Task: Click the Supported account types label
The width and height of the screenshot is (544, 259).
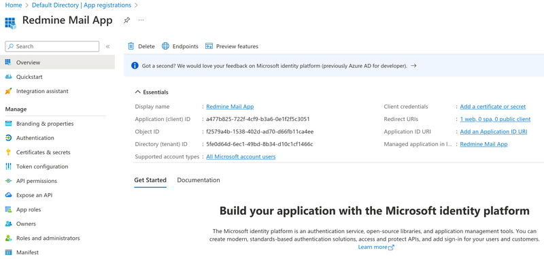Action: pos(167,157)
